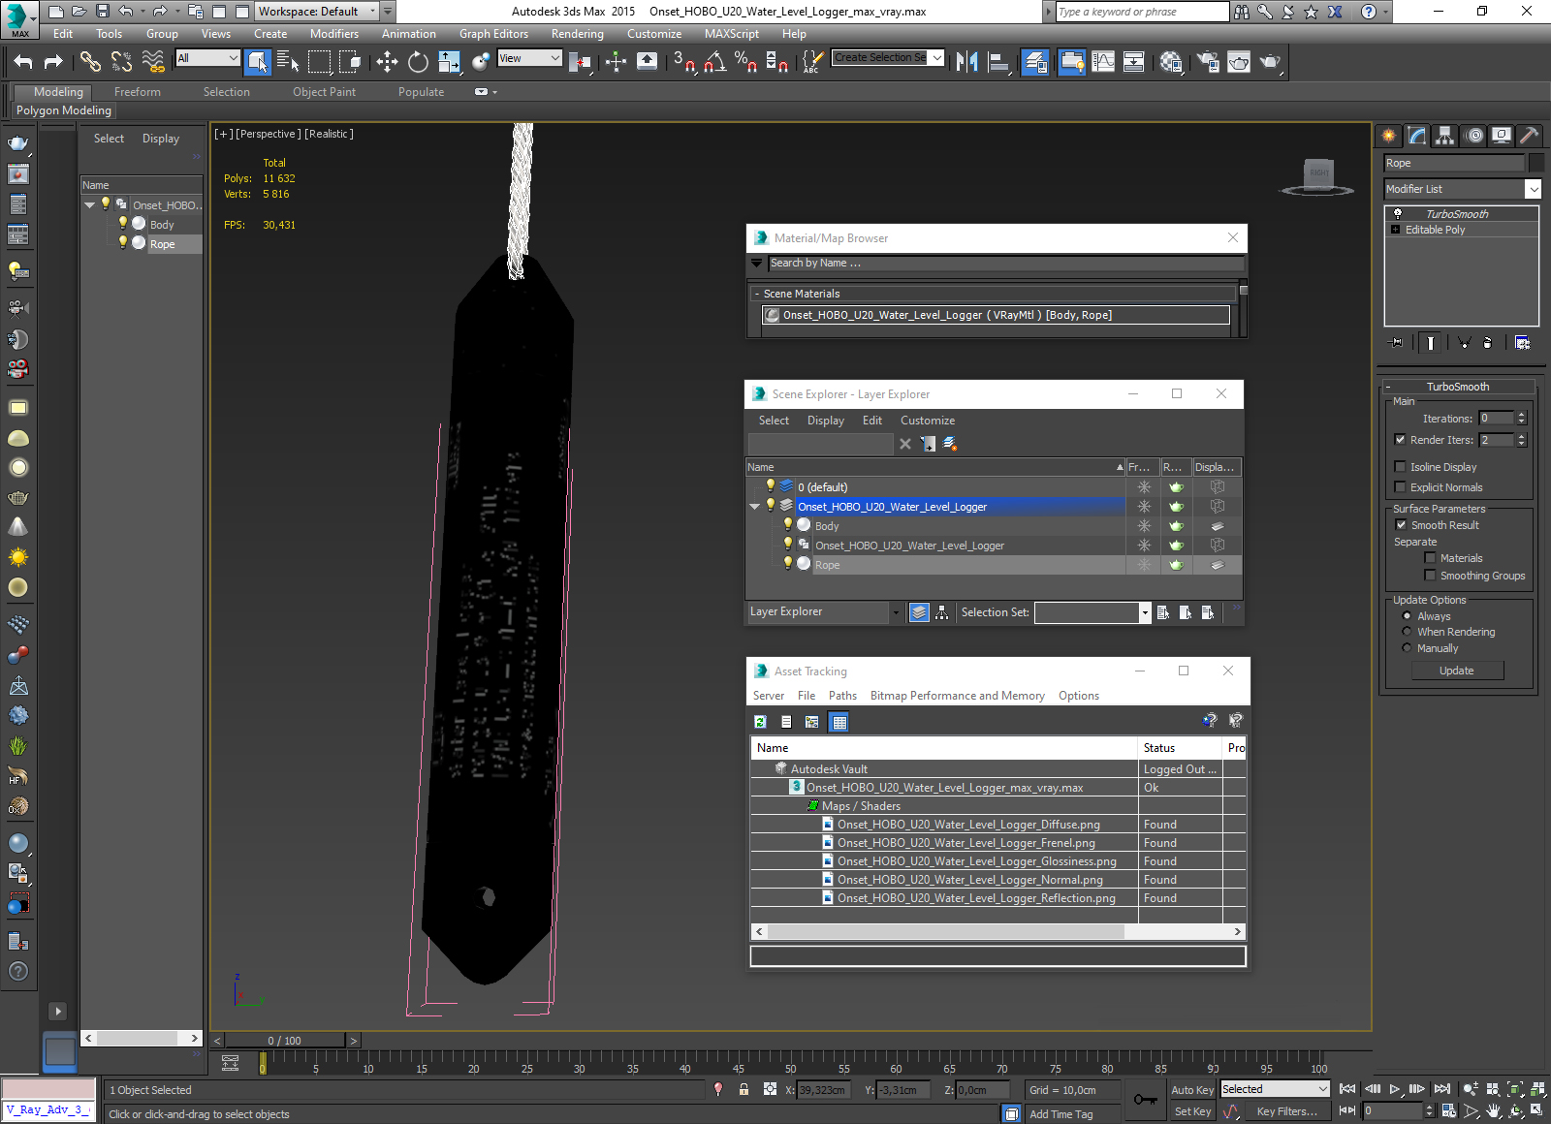This screenshot has height=1124, width=1551.
Task: Enable Separate by Materials checkbox
Action: click(1430, 558)
